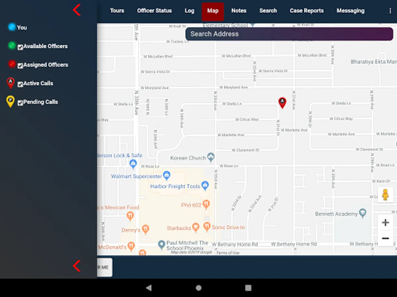The image size is (397, 297).
Task: Open the Terms of Use link
Action: 228,253
